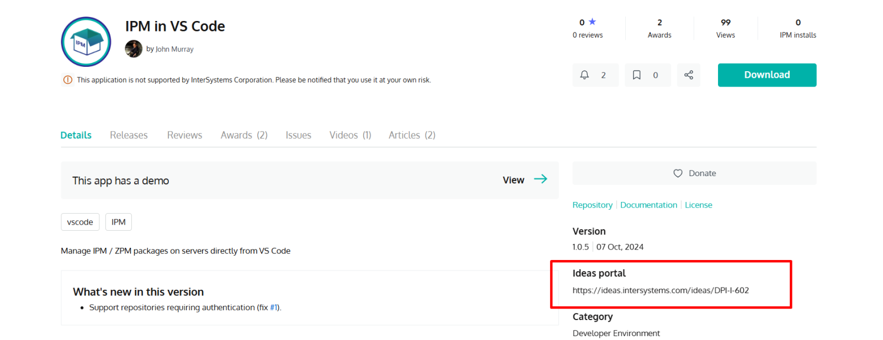Open the Repository link
Image resolution: width=883 pixels, height=340 pixels.
(x=592, y=205)
